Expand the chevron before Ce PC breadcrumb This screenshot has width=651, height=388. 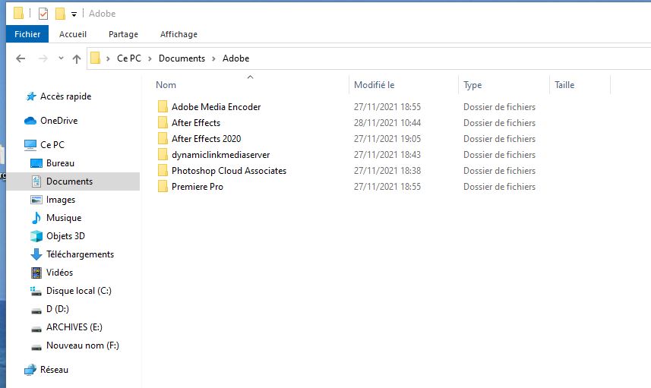point(108,59)
